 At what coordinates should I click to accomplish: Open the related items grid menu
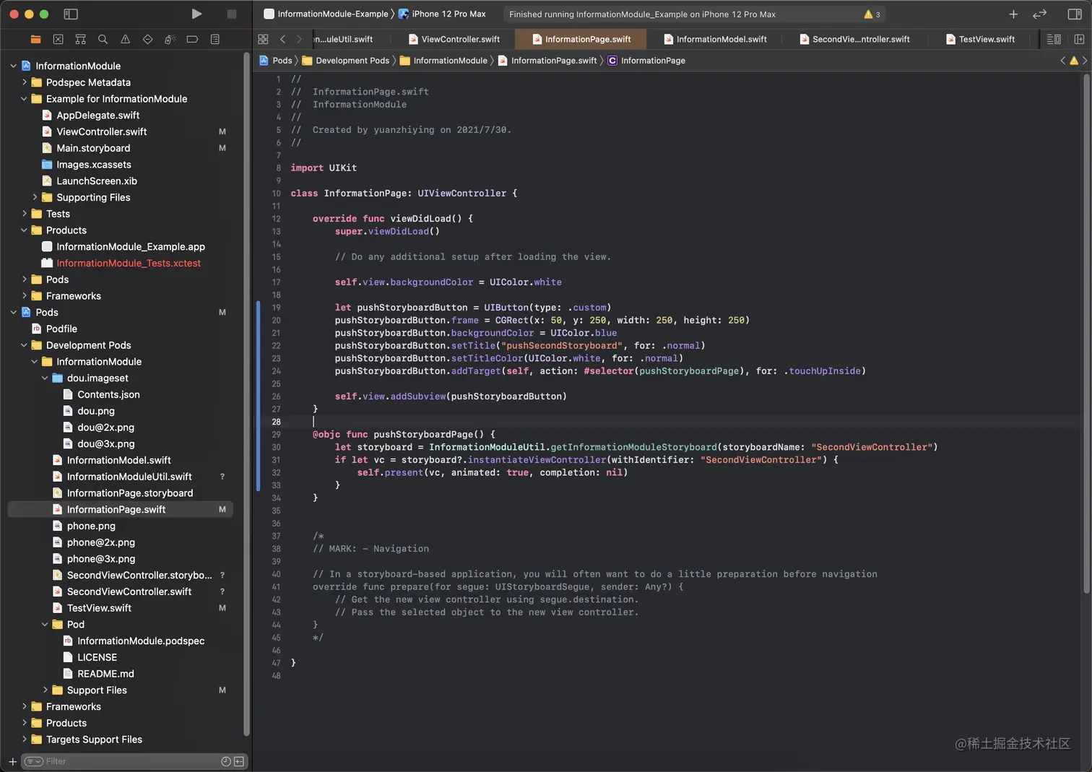point(263,39)
